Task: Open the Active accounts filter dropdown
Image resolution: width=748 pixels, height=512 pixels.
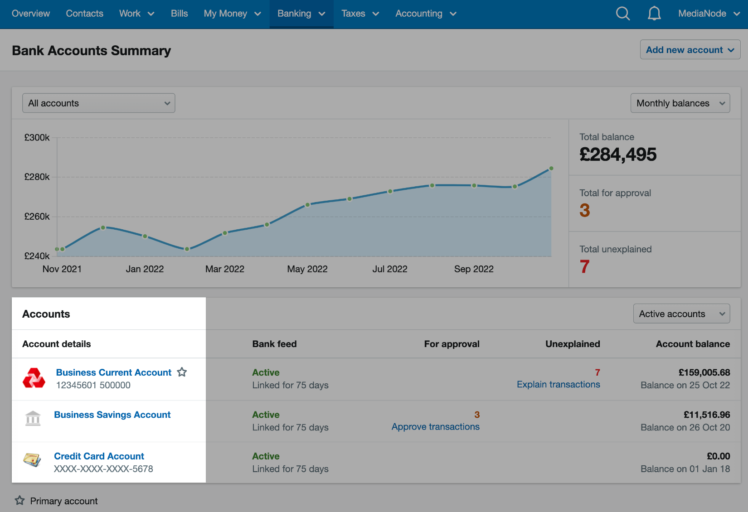Action: tap(681, 314)
